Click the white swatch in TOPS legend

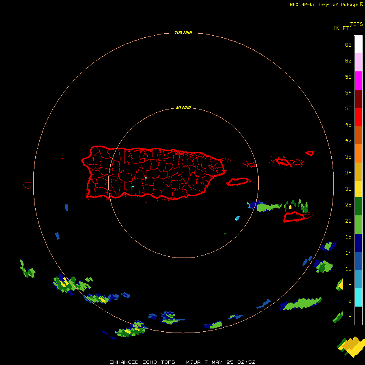point(358,45)
